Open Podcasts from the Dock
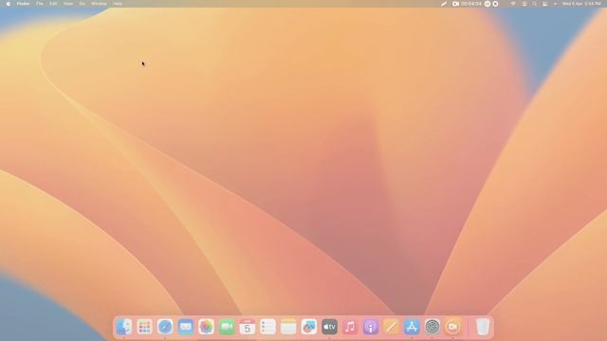 [371, 327]
